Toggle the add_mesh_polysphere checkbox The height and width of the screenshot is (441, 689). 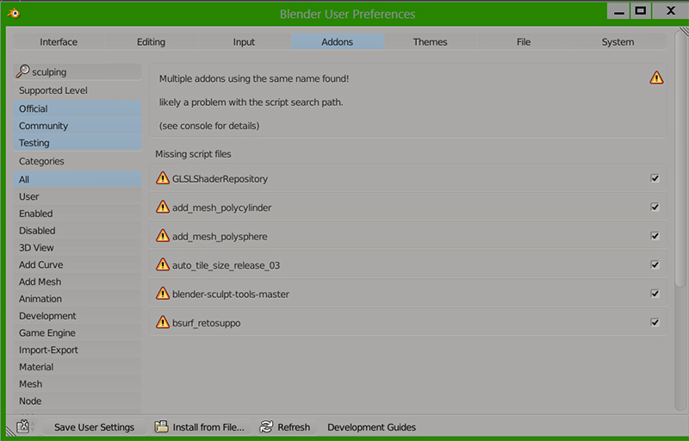click(x=655, y=236)
